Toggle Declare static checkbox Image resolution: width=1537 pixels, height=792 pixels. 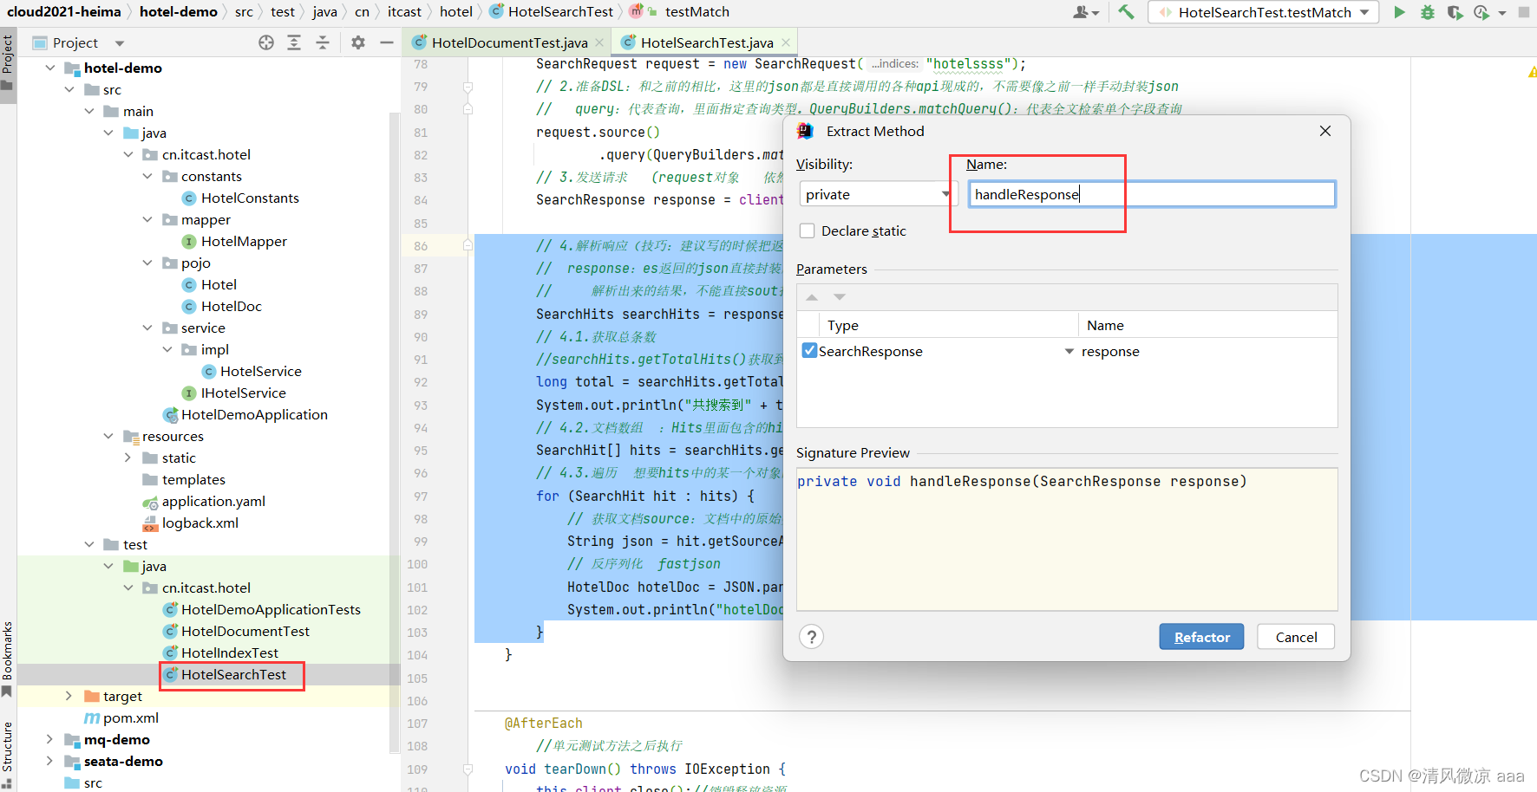808,230
